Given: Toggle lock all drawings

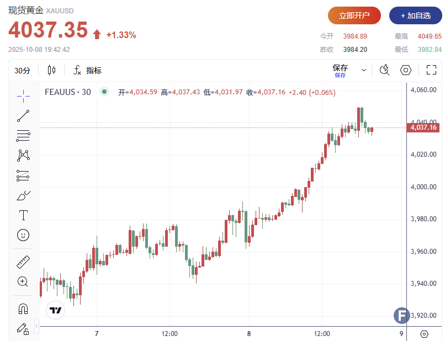Looking at the screenshot, I should [x=23, y=329].
